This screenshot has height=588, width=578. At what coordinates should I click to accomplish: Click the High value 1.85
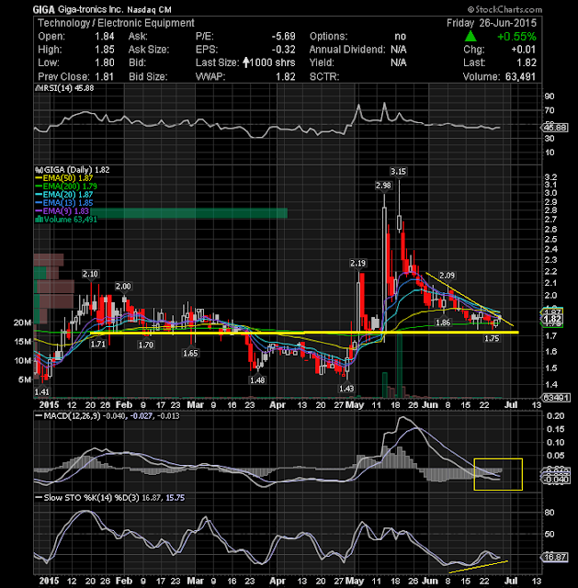(x=104, y=50)
